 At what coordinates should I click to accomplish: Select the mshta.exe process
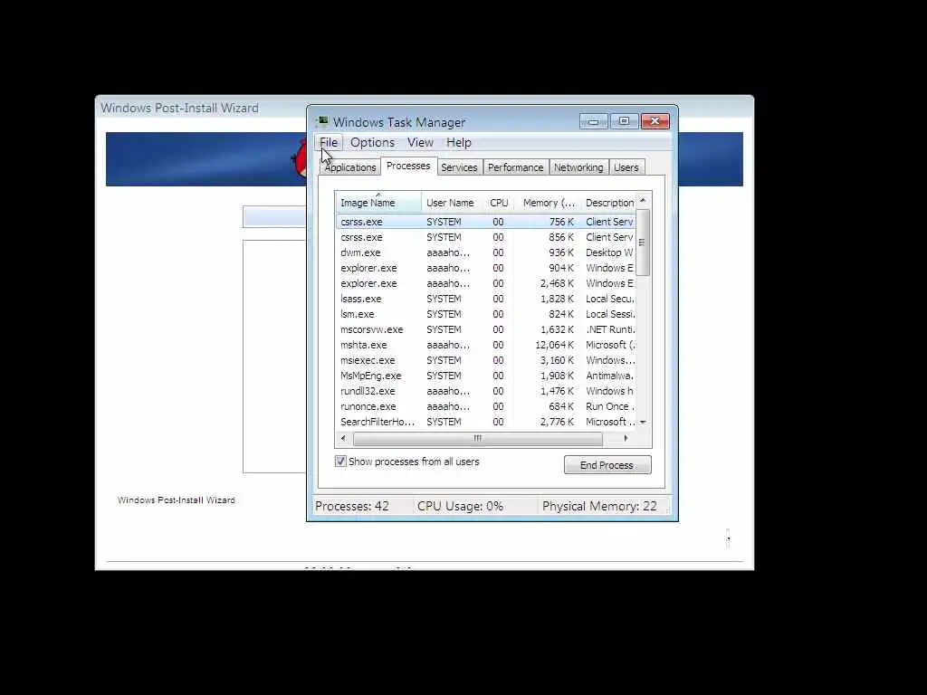click(x=487, y=345)
